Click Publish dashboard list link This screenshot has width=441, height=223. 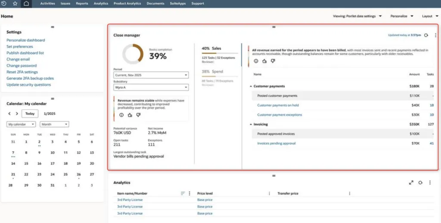pyautogui.click(x=25, y=53)
